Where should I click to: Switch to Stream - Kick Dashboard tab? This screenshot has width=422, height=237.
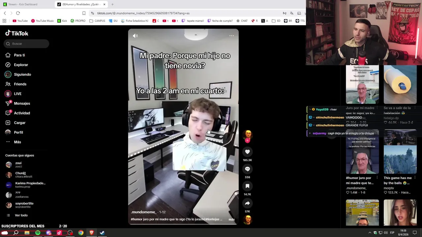click(22, 4)
